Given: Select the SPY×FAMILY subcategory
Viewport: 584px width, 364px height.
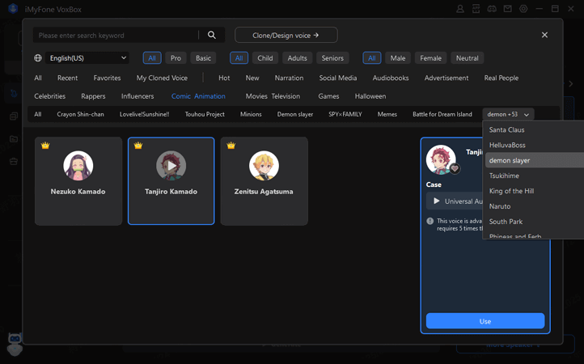Looking at the screenshot, I should pos(345,114).
